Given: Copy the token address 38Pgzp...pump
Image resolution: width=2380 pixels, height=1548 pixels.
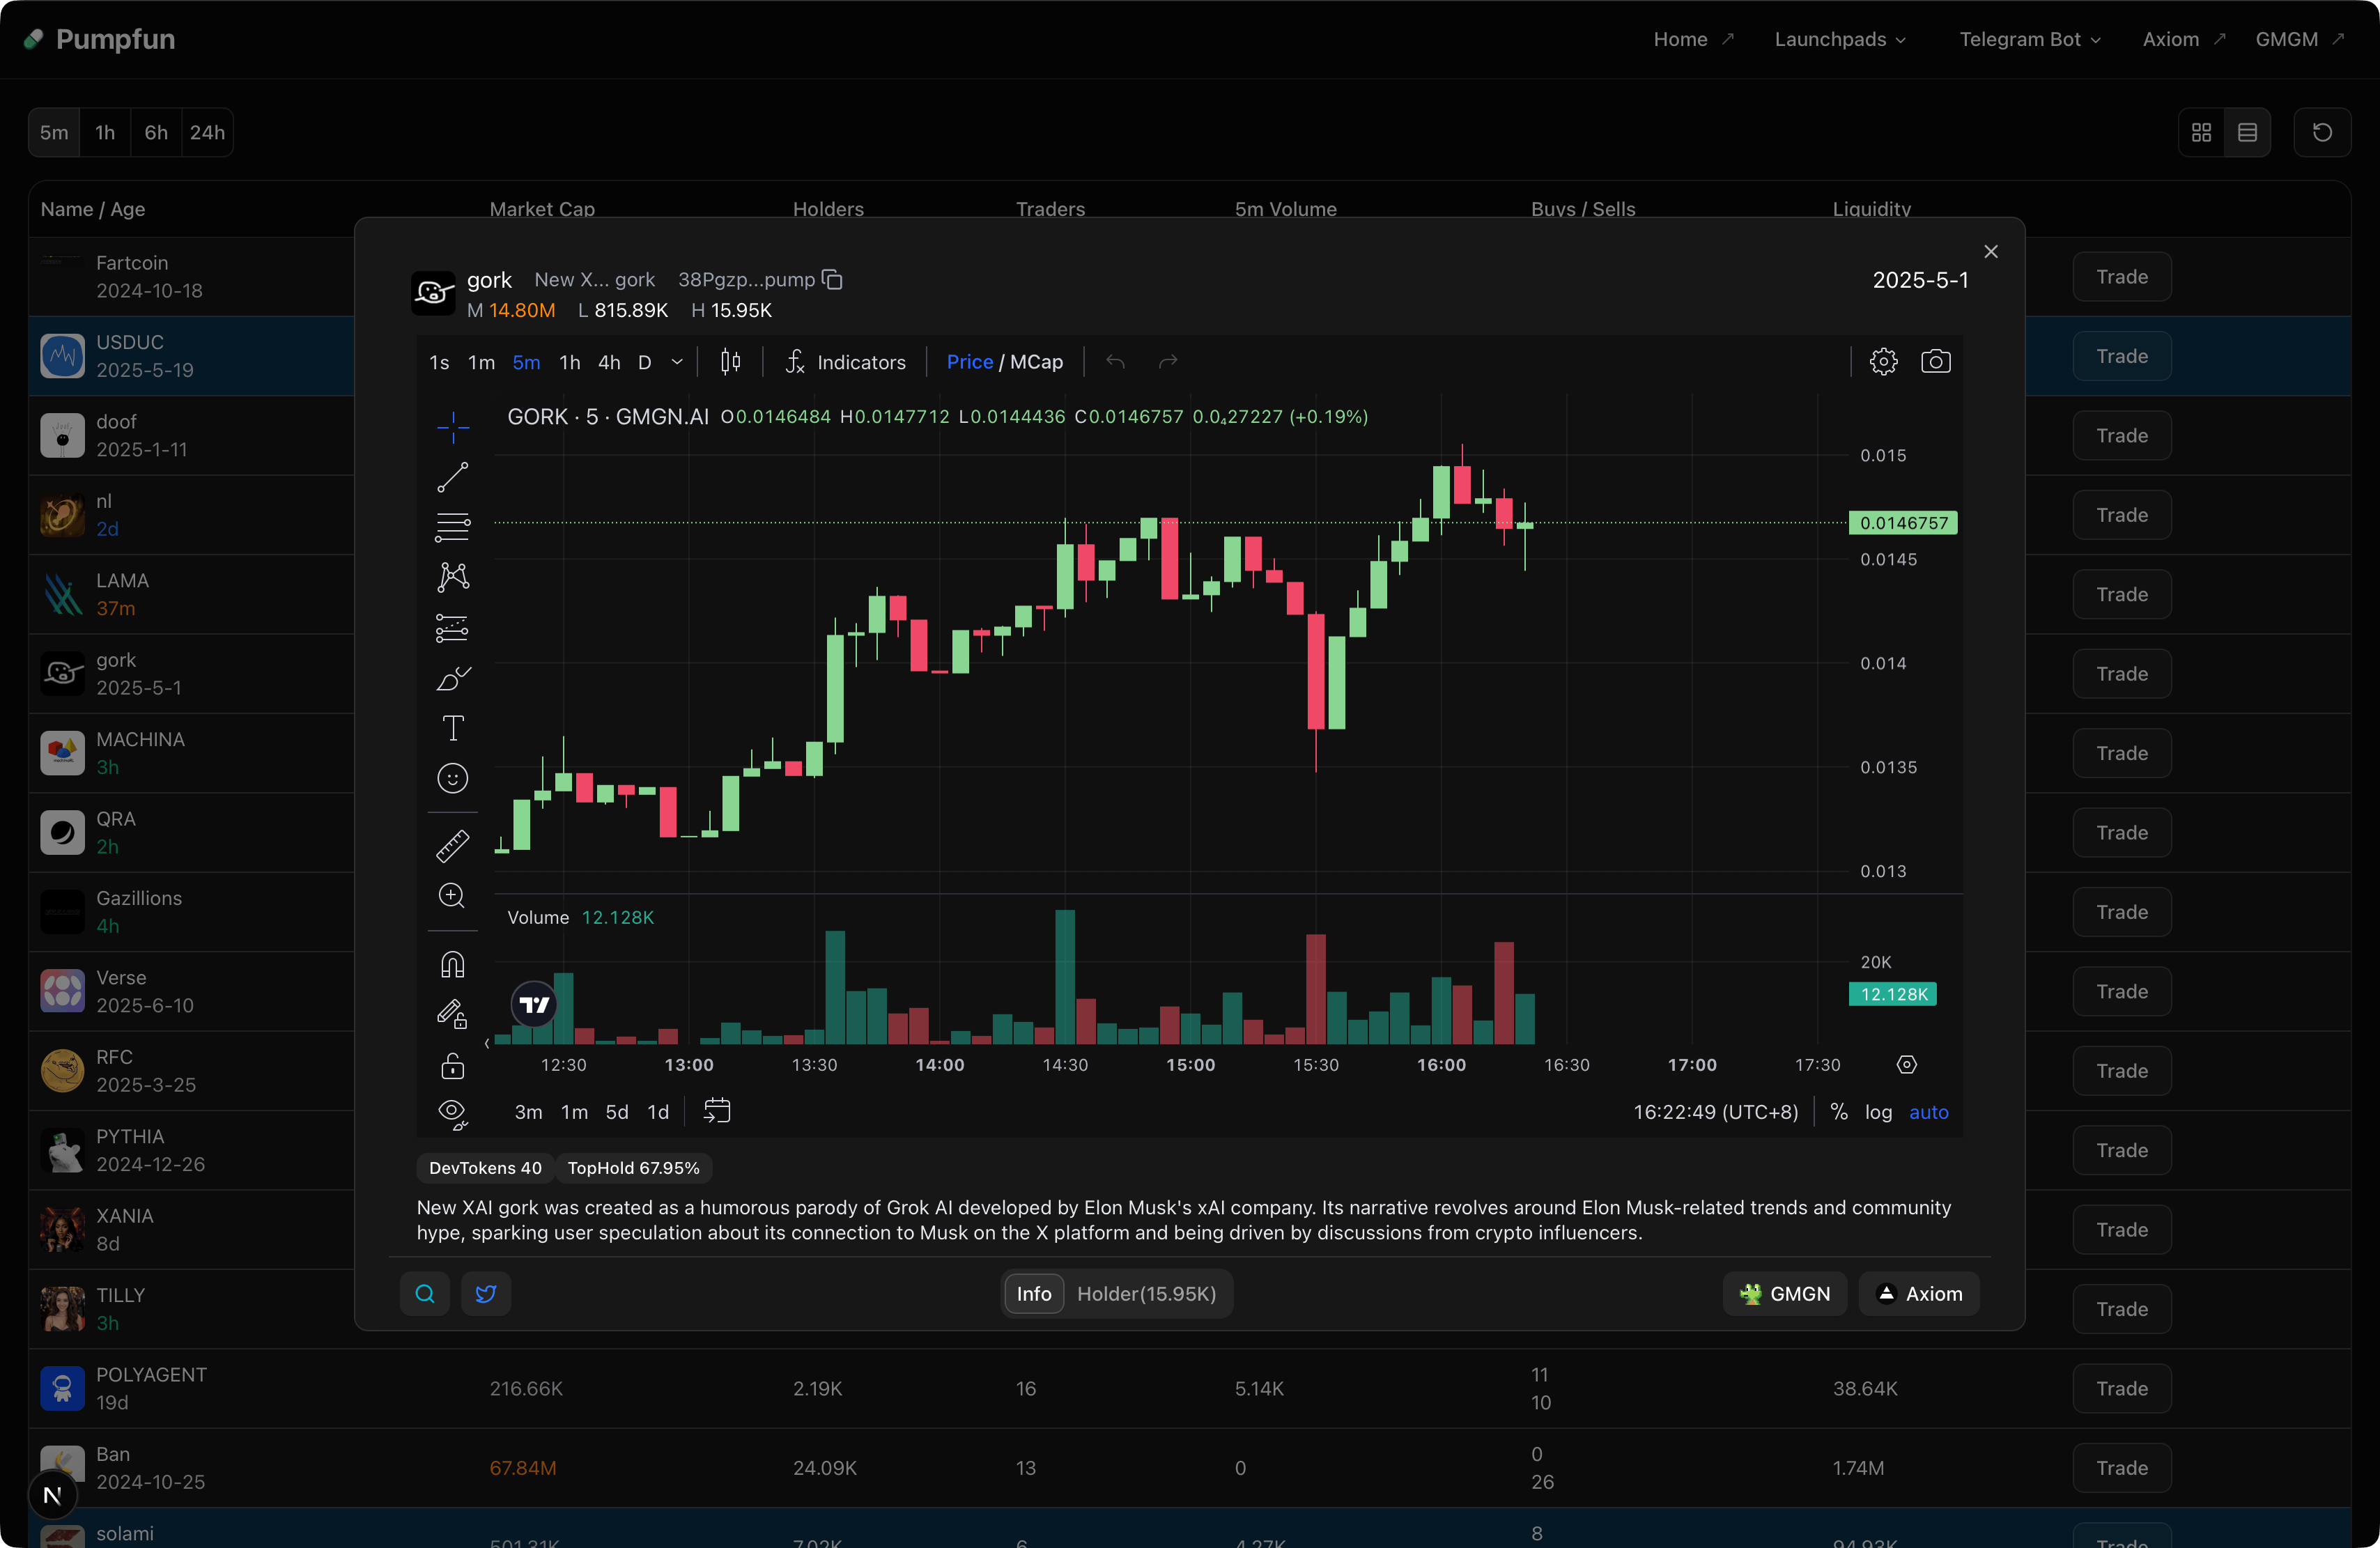Looking at the screenshot, I should pos(832,280).
